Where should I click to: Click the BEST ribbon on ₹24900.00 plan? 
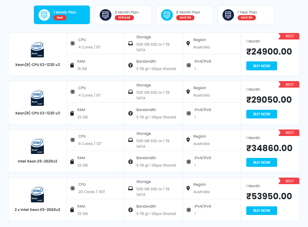(x=289, y=36)
